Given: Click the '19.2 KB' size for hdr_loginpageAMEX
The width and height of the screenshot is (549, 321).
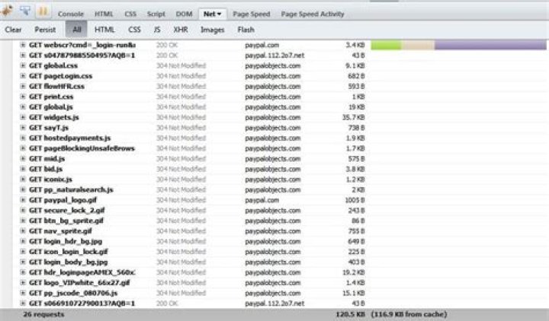Looking at the screenshot, I should pyautogui.click(x=353, y=272).
